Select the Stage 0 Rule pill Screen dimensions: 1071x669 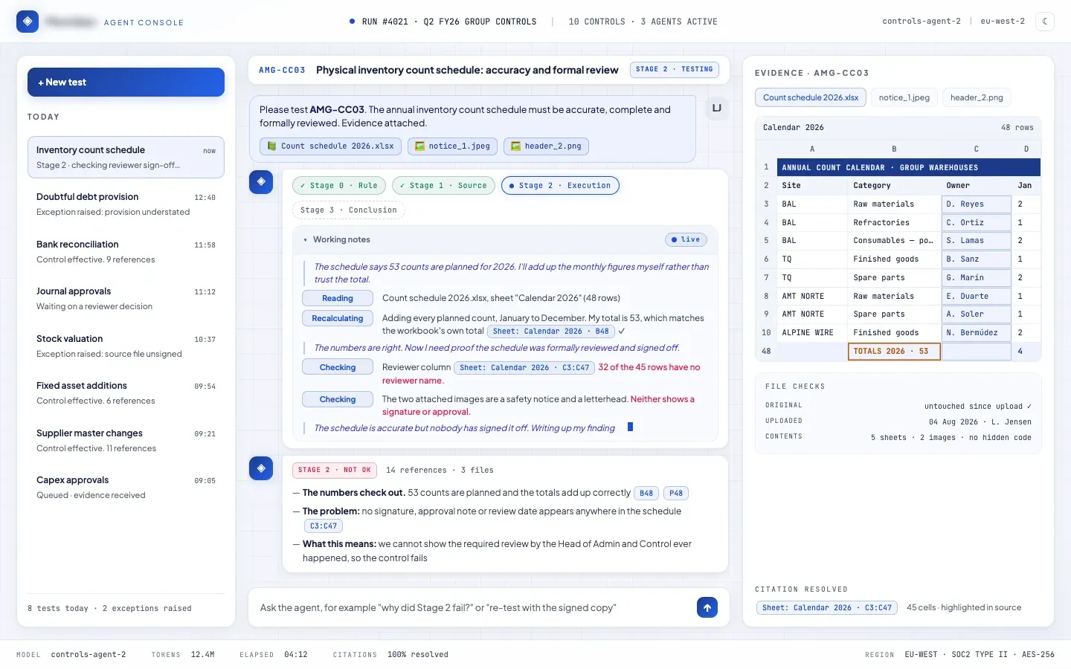338,185
